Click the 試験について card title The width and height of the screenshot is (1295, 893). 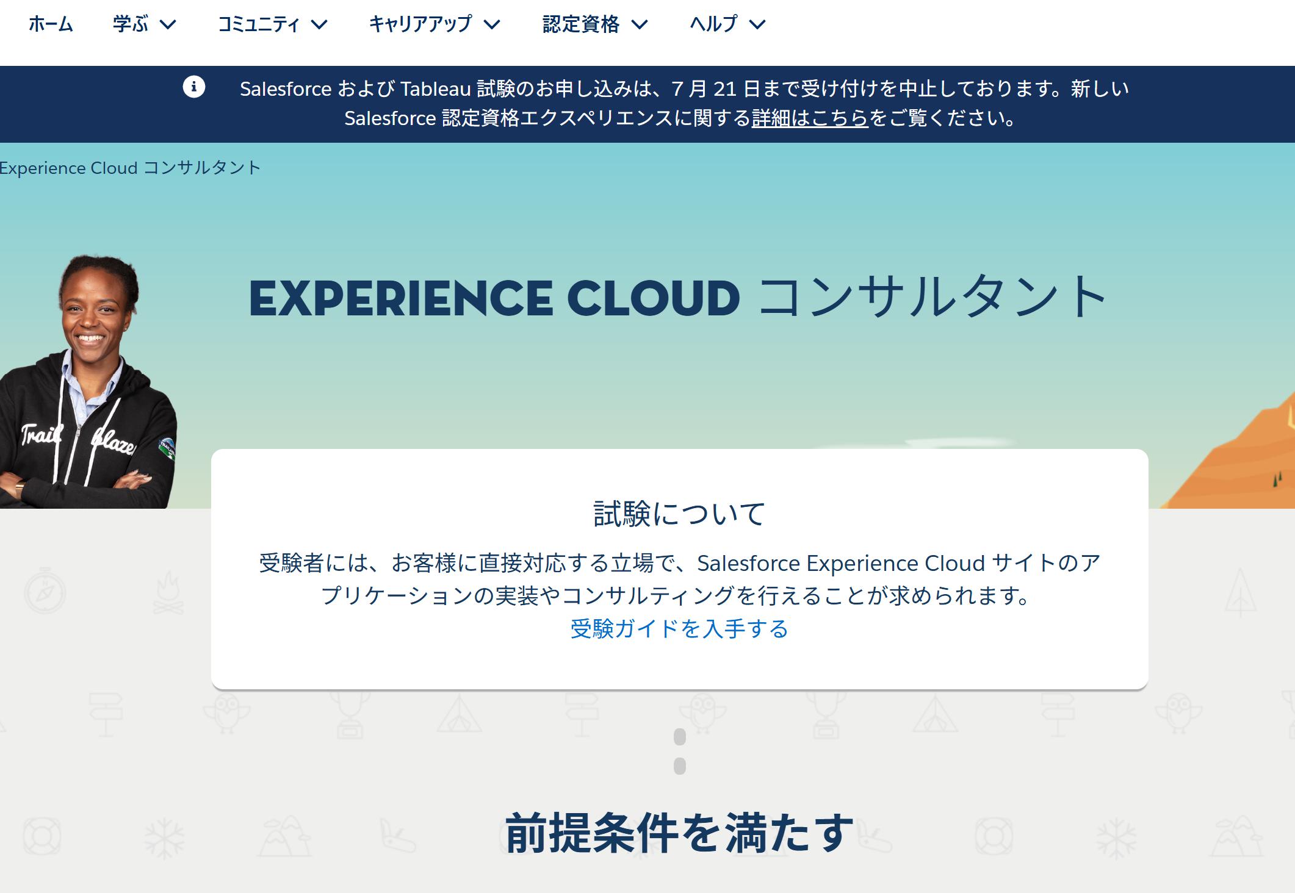click(x=679, y=513)
